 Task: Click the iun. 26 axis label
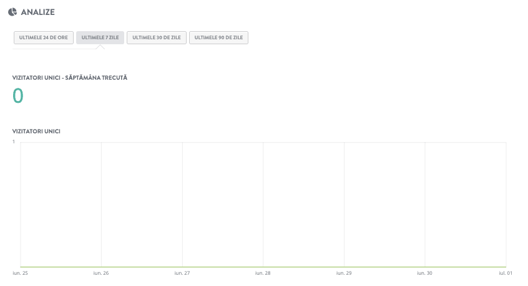(101, 273)
